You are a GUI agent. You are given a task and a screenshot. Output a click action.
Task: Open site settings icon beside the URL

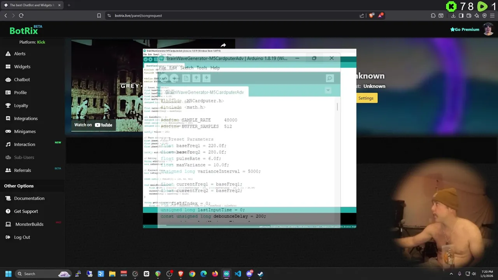(109, 16)
